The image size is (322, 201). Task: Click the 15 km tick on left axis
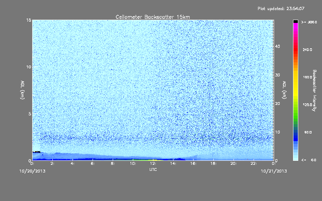click(29, 20)
